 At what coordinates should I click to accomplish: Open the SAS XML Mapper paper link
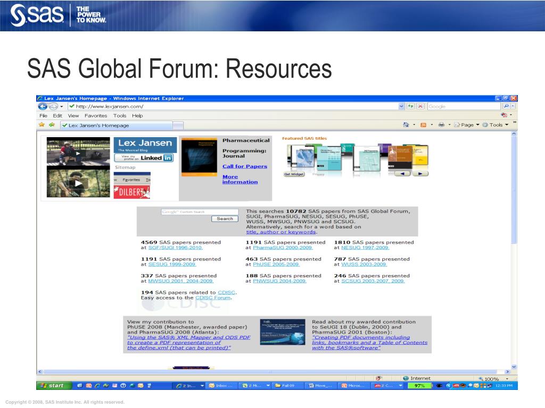[188, 343]
